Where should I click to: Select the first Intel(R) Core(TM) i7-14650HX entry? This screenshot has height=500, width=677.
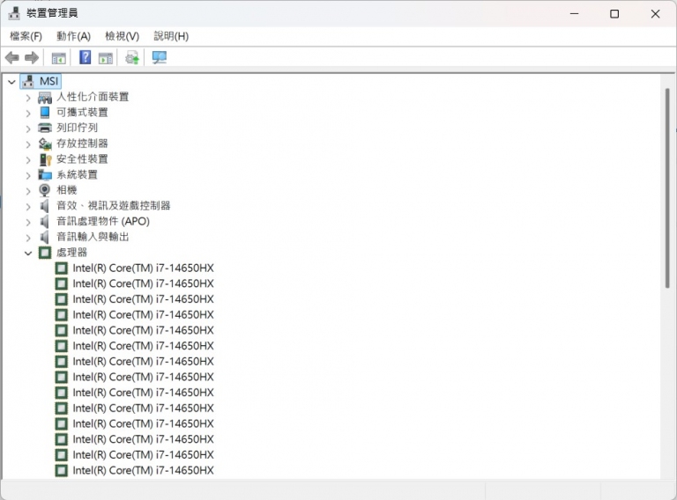(143, 268)
